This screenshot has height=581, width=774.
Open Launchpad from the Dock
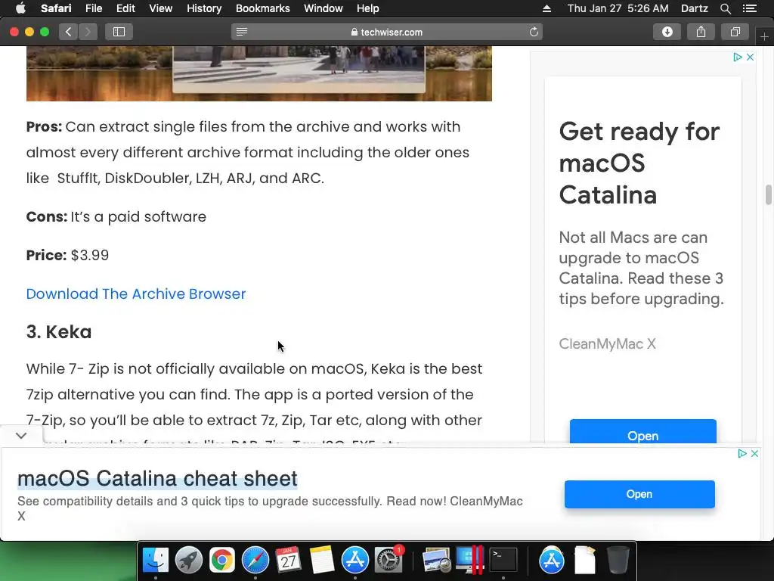point(188,561)
